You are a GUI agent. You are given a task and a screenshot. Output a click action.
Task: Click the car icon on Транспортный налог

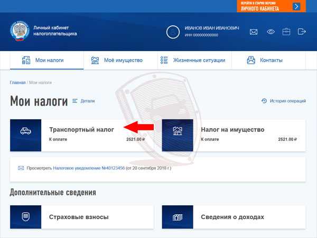click(x=26, y=131)
